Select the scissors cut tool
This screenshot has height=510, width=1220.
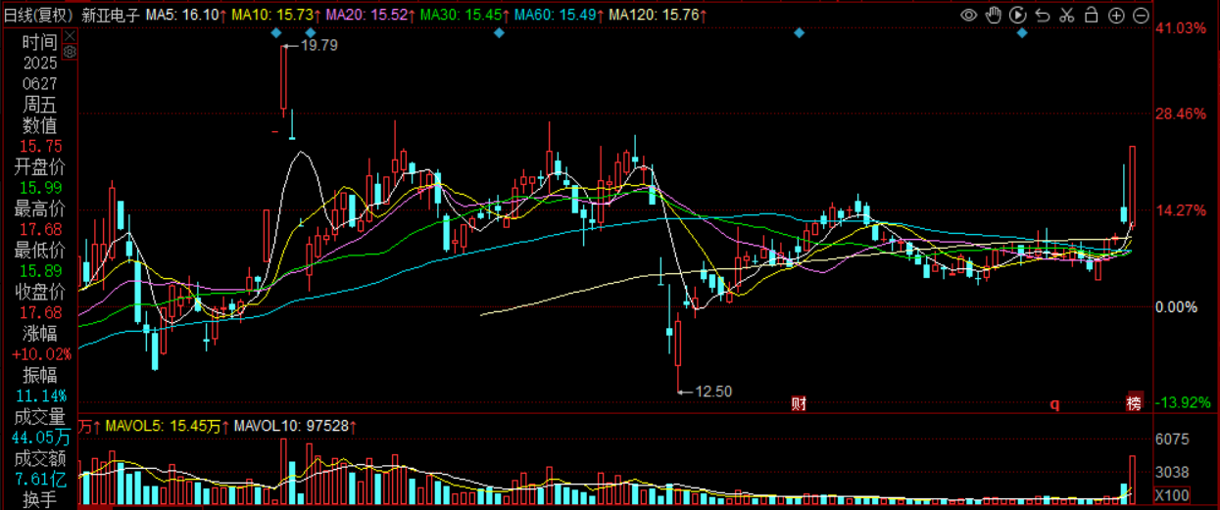[1066, 15]
